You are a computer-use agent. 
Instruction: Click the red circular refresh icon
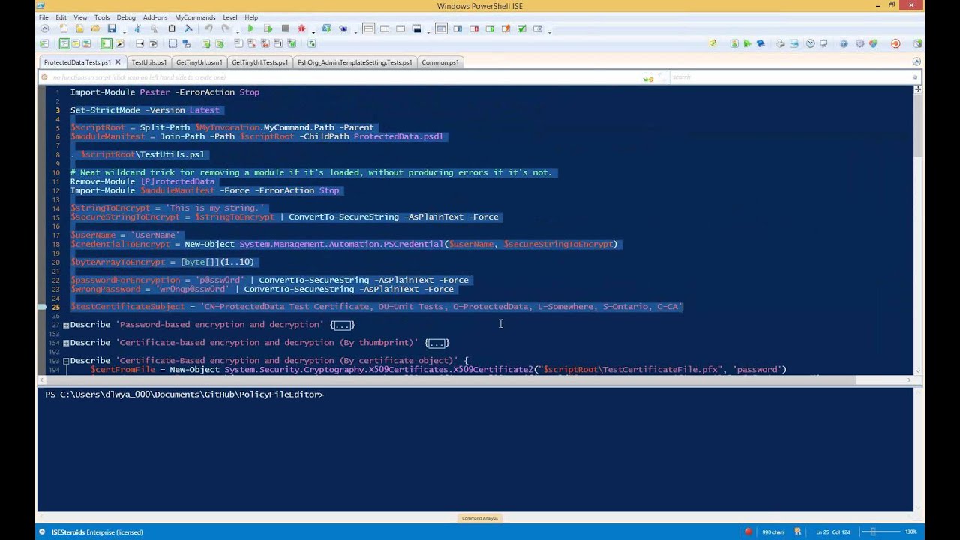895,43
